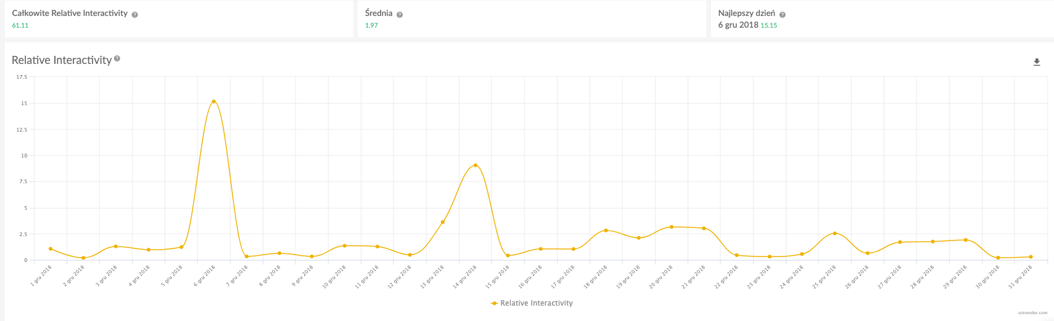Select the 10 gru 2018 data point
The width and height of the screenshot is (1054, 321).
coord(345,246)
